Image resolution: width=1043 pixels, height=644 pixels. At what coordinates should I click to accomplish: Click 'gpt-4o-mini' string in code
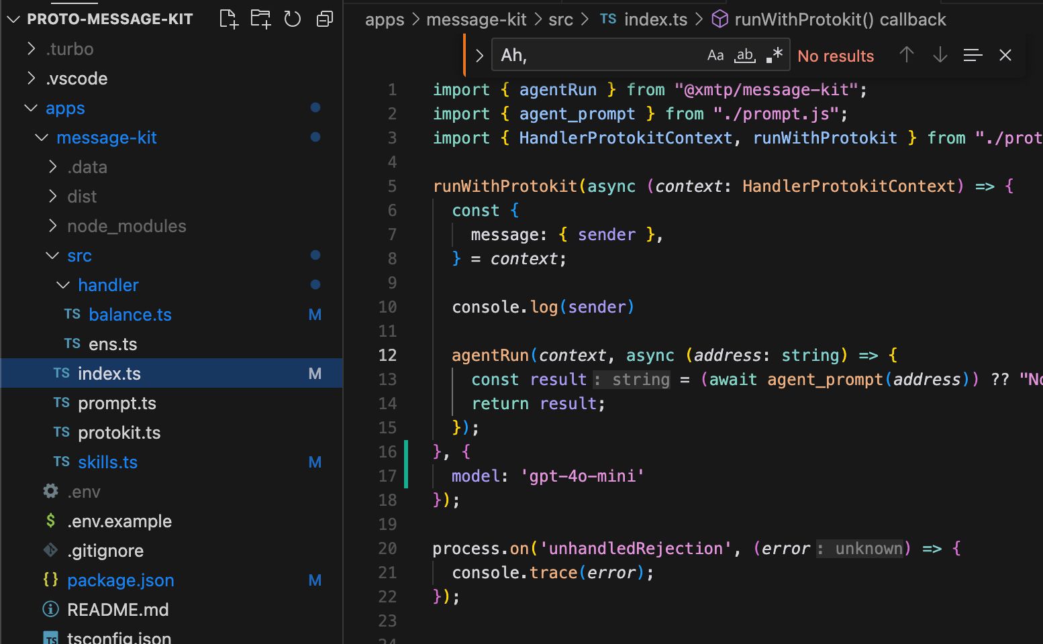pyautogui.click(x=582, y=476)
